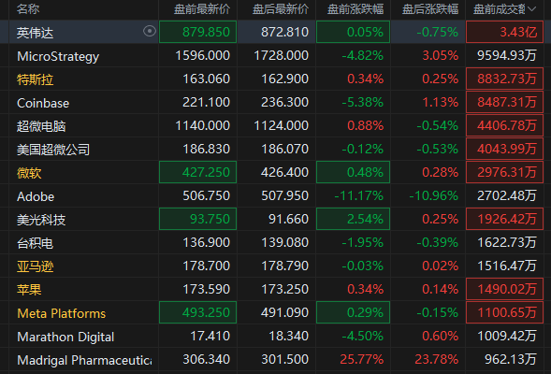
Task: Select the 超微电脑 row
Action: 275,125
